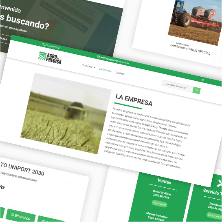Click the green magnifier search button
Viewport: 222px width, 222px height.
point(196,90)
